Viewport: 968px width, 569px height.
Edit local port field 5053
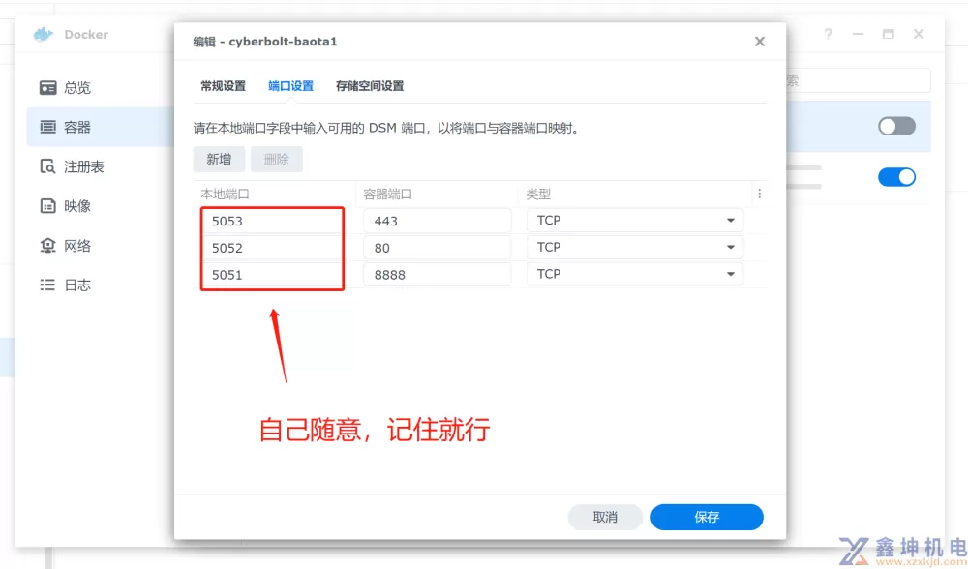pyautogui.click(x=274, y=221)
